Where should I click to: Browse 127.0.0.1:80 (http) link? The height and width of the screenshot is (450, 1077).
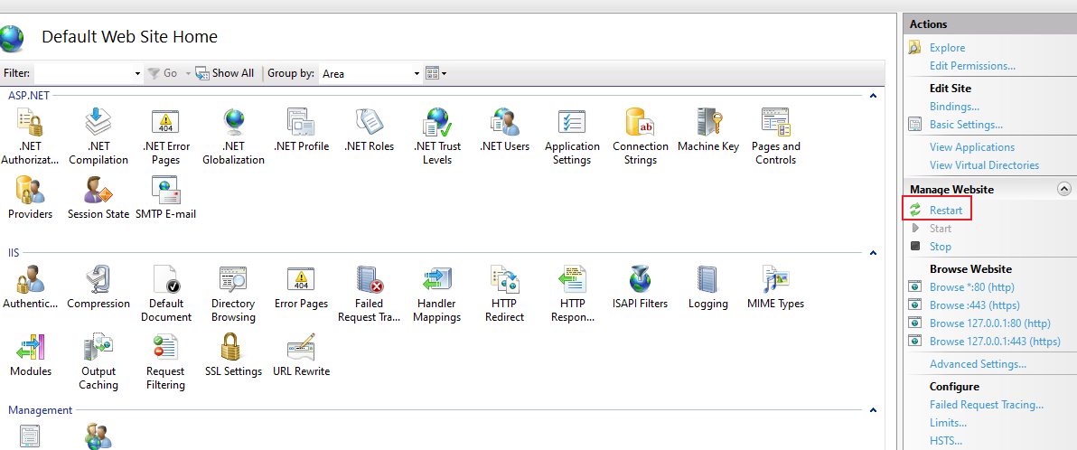point(989,323)
